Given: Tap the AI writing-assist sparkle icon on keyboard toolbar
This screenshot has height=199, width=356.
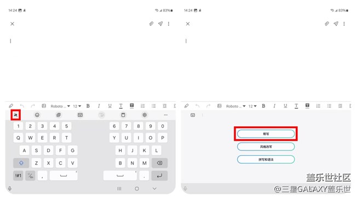Looking at the screenshot, I should point(15,115).
